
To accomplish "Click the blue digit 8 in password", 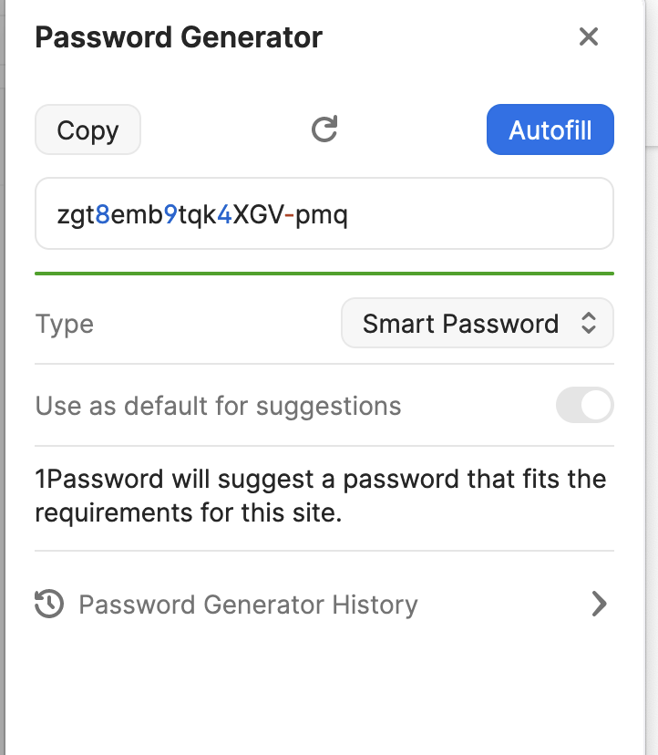I will click(x=102, y=214).
